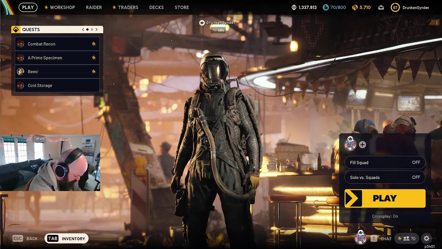The width and height of the screenshot is (442, 249).
Task: Click the coin currency icon beside 1,337,813
Action: [x=294, y=7]
